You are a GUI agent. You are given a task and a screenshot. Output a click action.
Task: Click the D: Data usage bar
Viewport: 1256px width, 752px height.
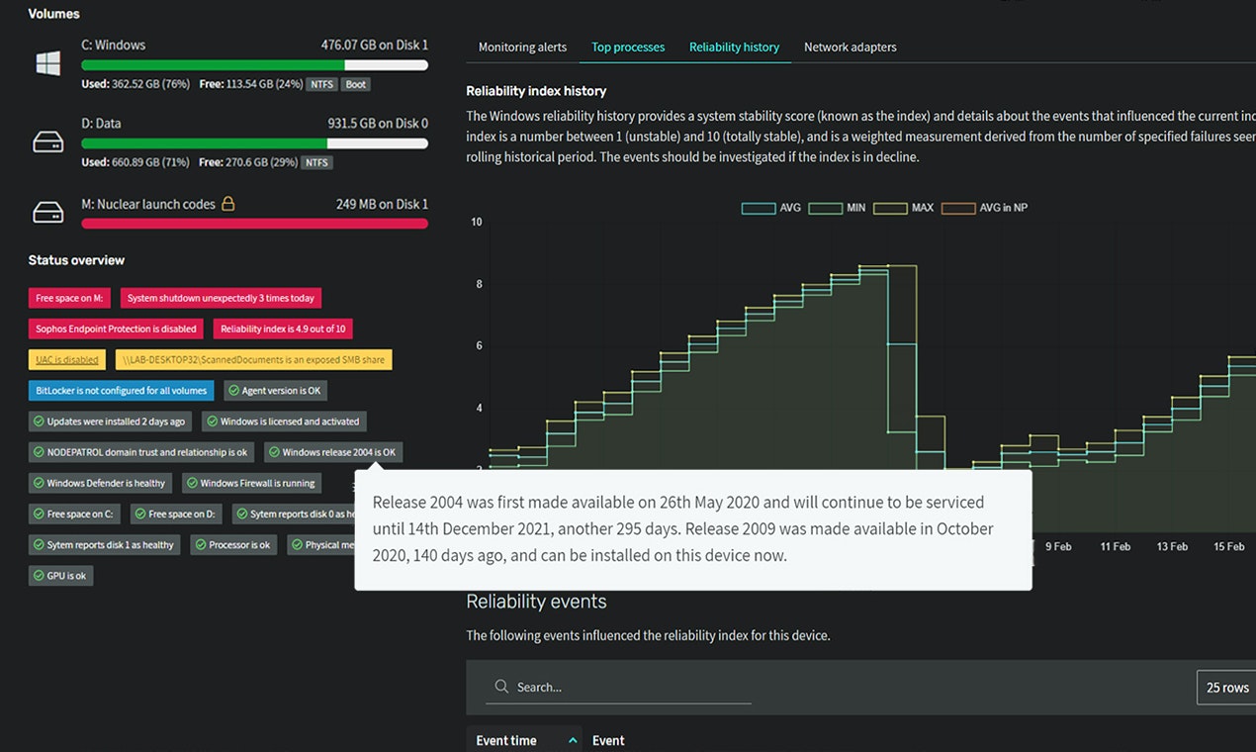(x=254, y=143)
